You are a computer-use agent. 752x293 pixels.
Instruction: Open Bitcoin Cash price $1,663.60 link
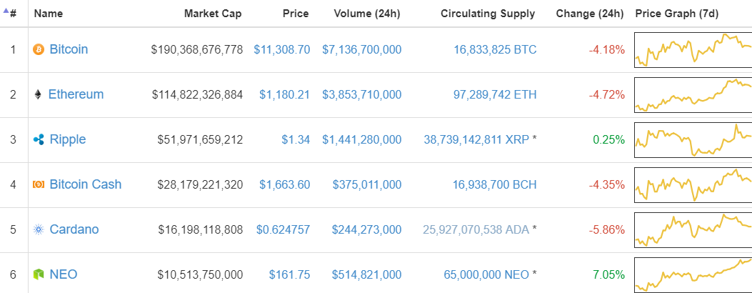285,184
